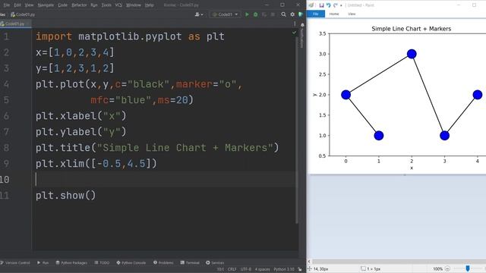
Task: Open Search Everywhere magnifier icon
Action: [283, 14]
